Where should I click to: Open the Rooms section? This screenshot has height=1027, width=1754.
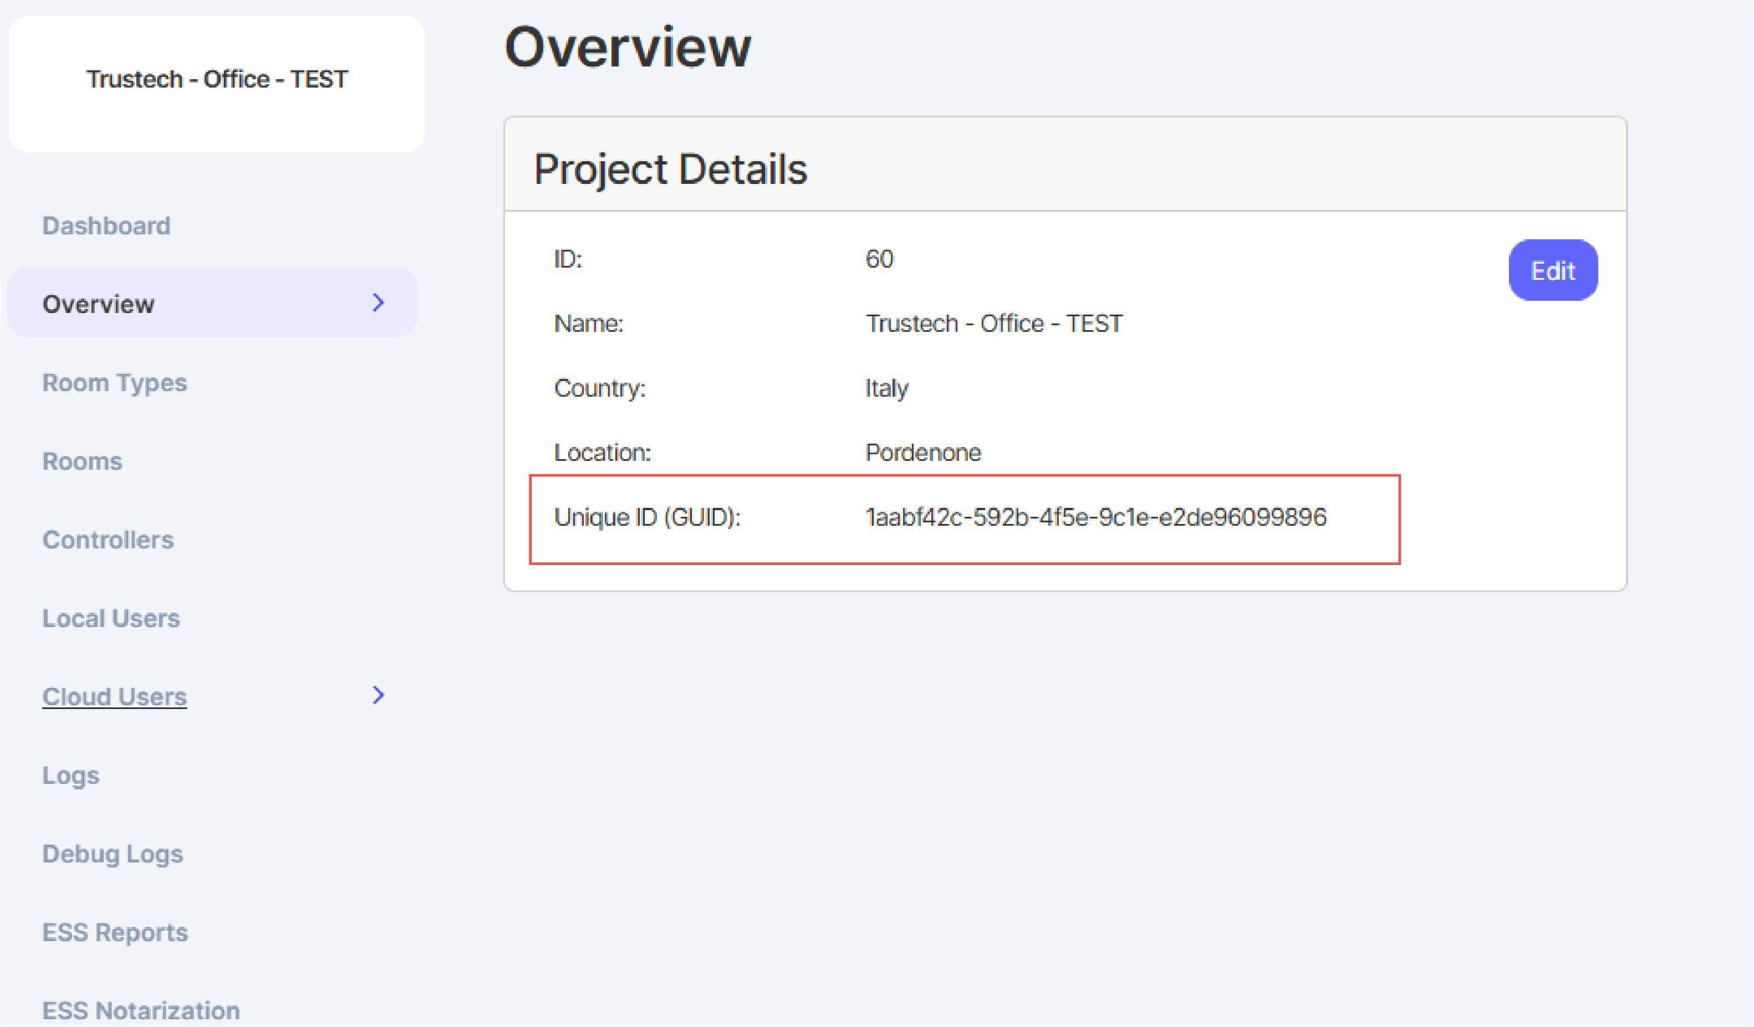pos(82,461)
